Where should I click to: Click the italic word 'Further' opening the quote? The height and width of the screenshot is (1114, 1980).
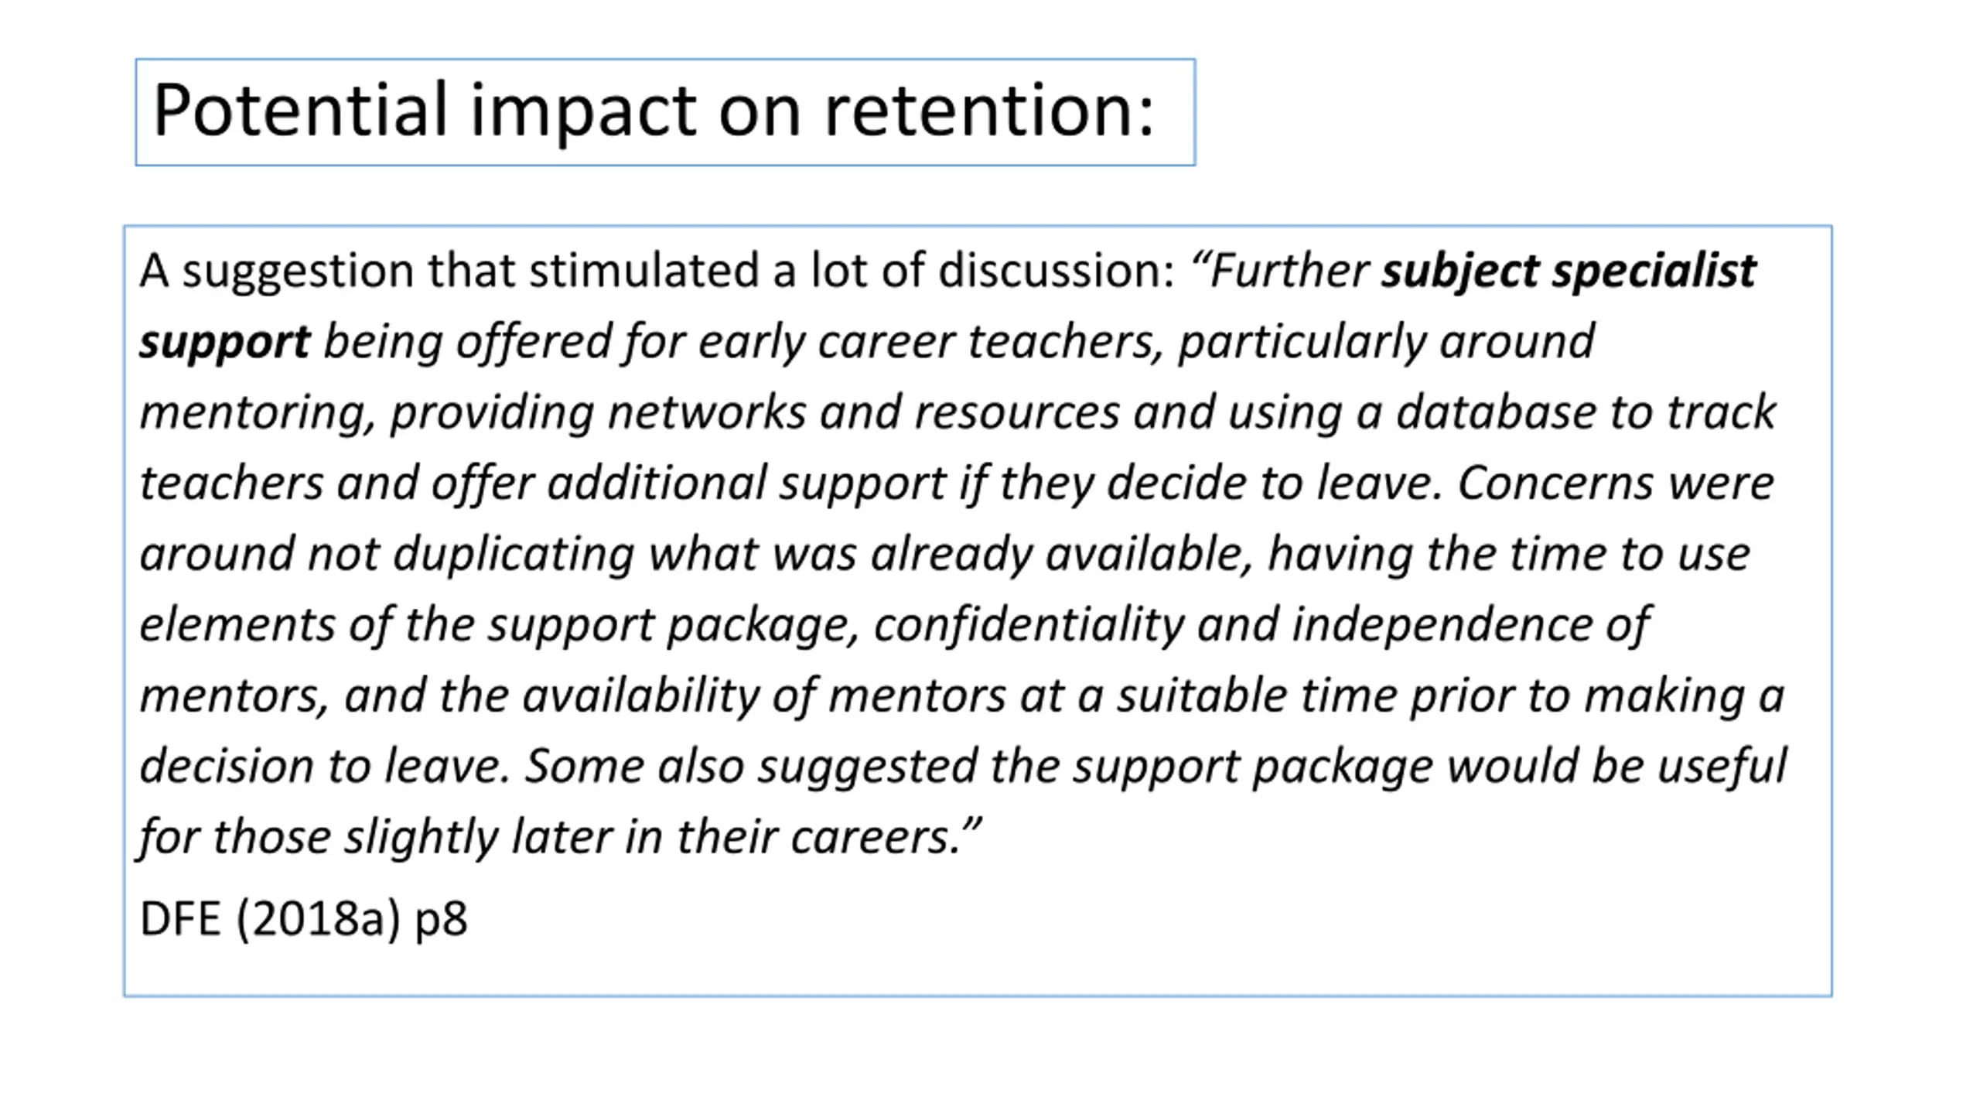pyautogui.click(x=1279, y=272)
